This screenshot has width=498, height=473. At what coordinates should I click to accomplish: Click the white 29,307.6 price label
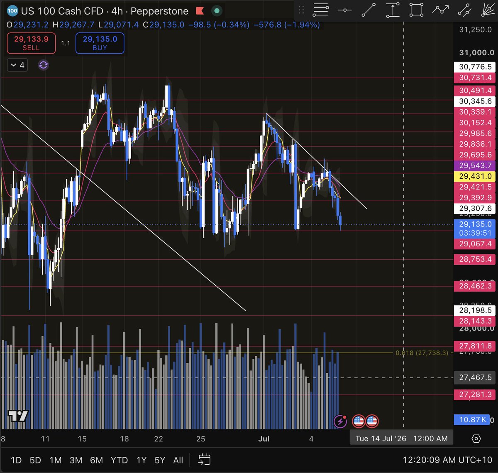(x=475, y=208)
